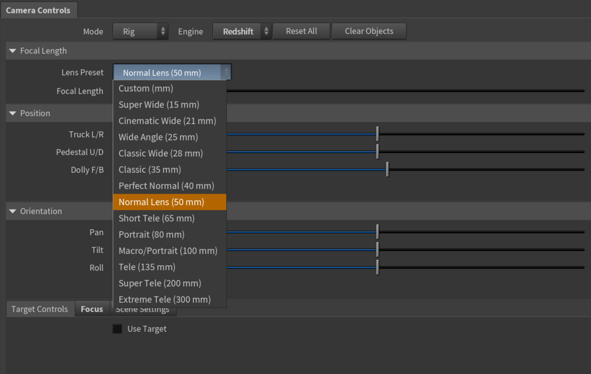Select the Focus tab
591x374 pixels.
[x=92, y=309]
